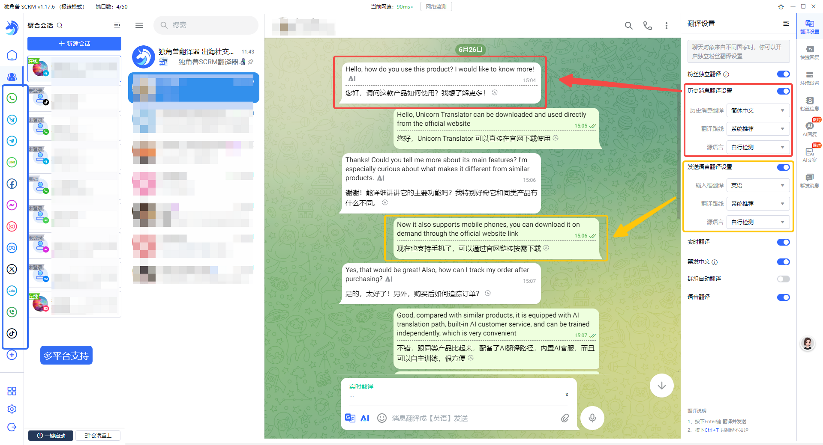Open the three-dot menu in chat header
This screenshot has height=445, width=823.
click(x=667, y=26)
